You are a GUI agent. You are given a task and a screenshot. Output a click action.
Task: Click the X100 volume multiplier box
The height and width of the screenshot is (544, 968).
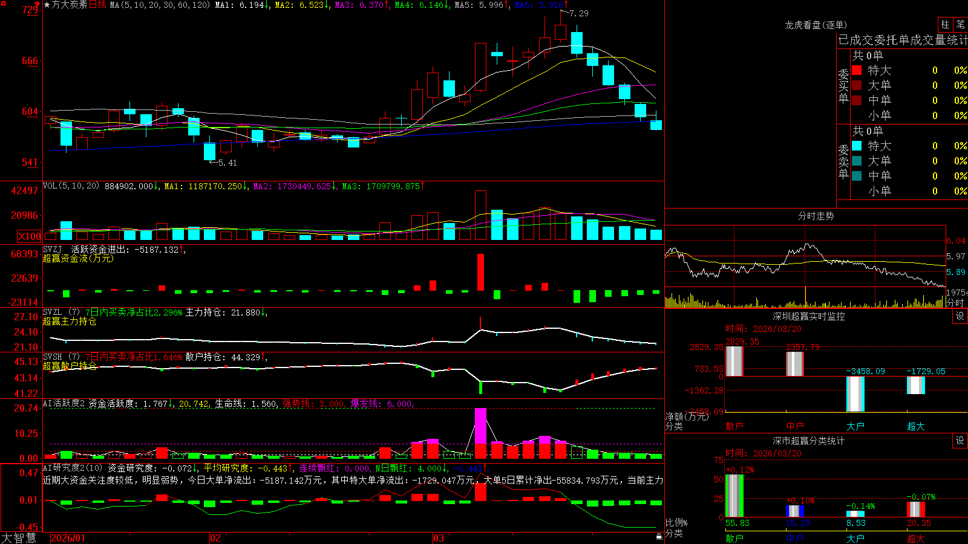30,236
